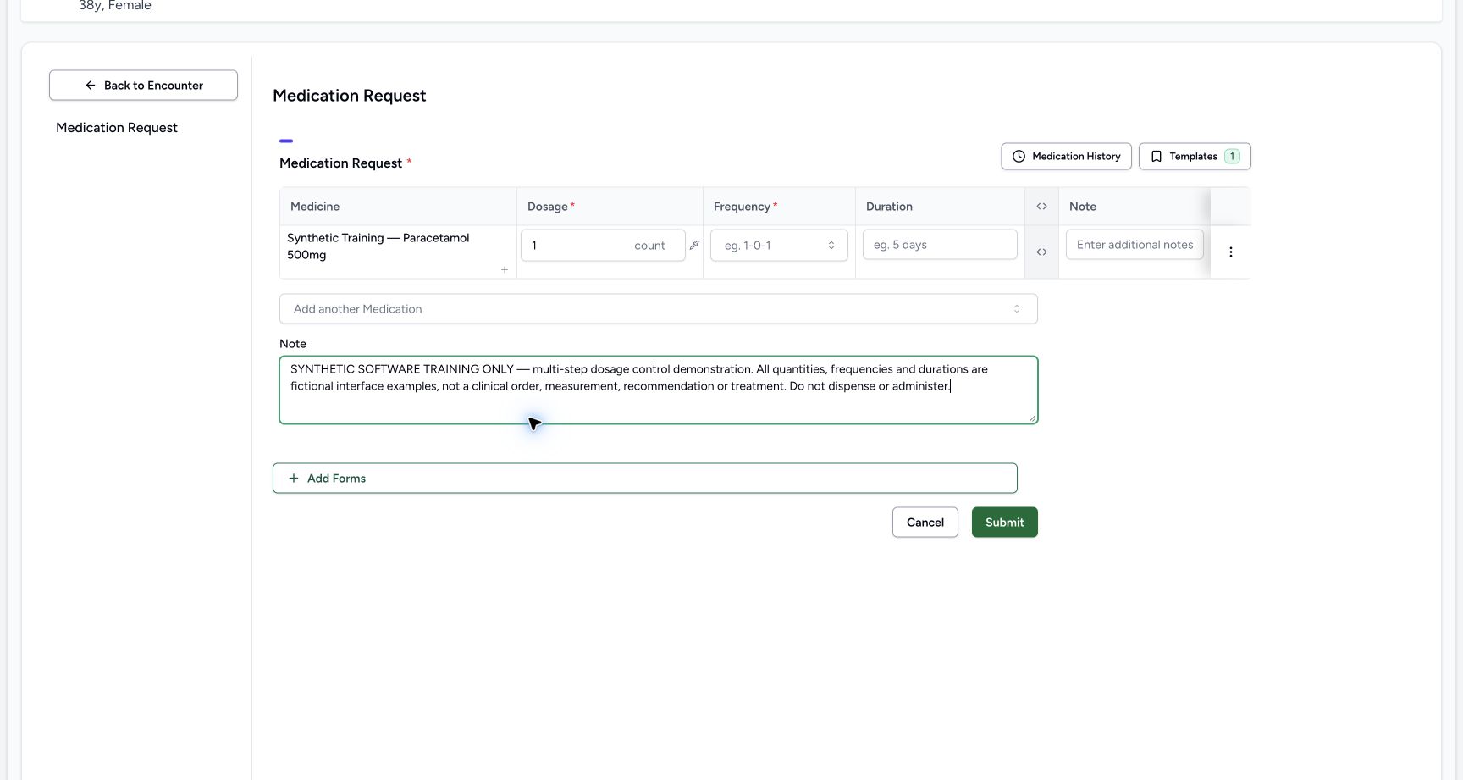Click the note textarea resize handle
Screen dimensions: 1463x780
(1032, 418)
